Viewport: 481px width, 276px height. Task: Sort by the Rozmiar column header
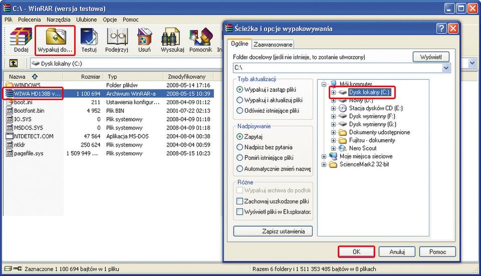coord(84,76)
